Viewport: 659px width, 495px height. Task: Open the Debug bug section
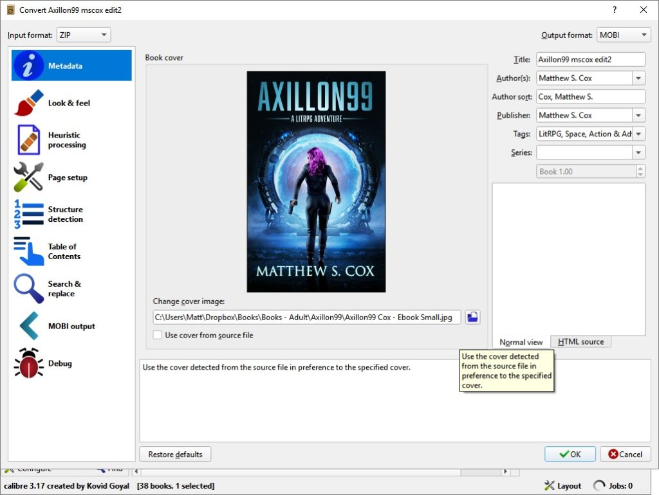[71, 363]
